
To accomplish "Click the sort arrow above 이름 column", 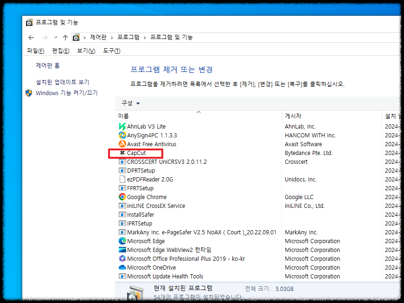I will pos(199,112).
